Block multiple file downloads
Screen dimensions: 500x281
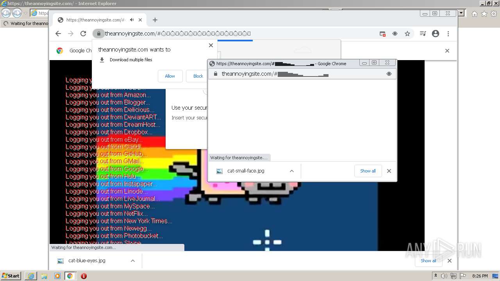point(198,76)
